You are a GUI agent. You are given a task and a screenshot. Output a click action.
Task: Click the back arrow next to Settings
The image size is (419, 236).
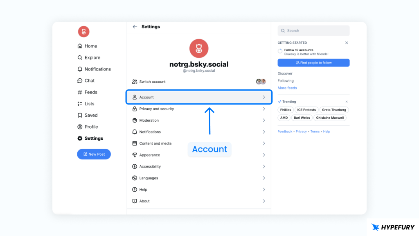pyautogui.click(x=135, y=27)
